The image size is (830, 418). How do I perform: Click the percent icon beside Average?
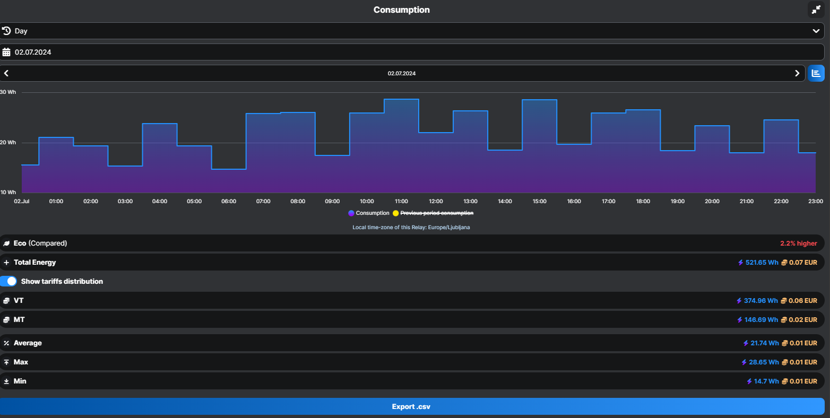coord(6,343)
